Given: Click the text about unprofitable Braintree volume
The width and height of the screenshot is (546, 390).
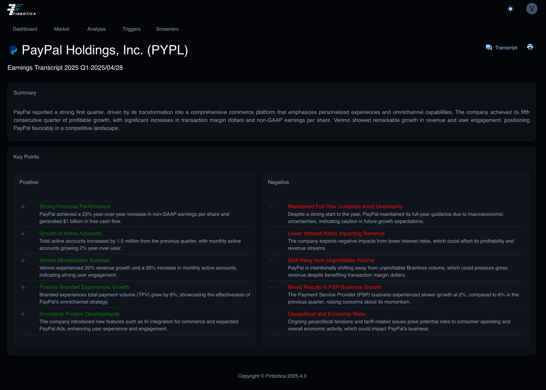Looking at the screenshot, I should point(398,272).
